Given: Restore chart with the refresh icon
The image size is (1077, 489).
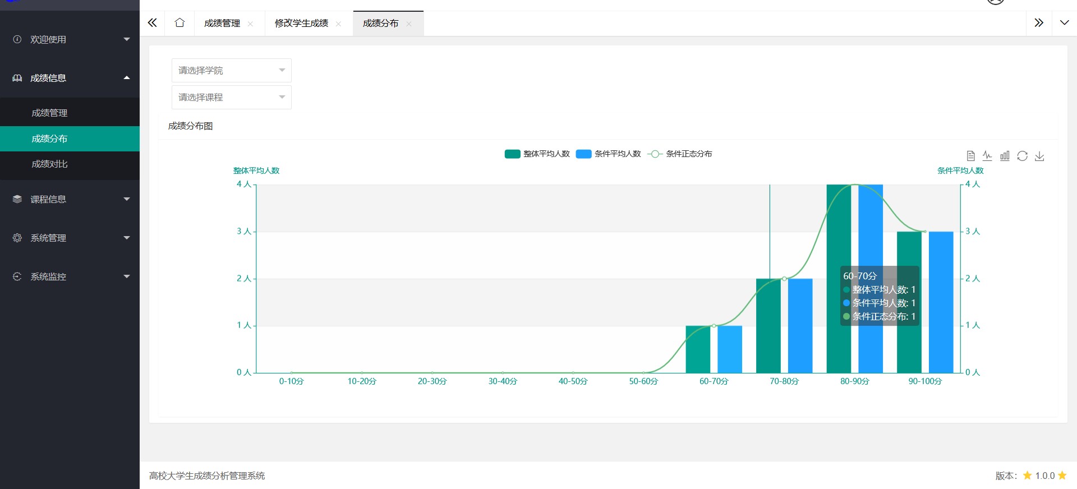Looking at the screenshot, I should point(1022,156).
